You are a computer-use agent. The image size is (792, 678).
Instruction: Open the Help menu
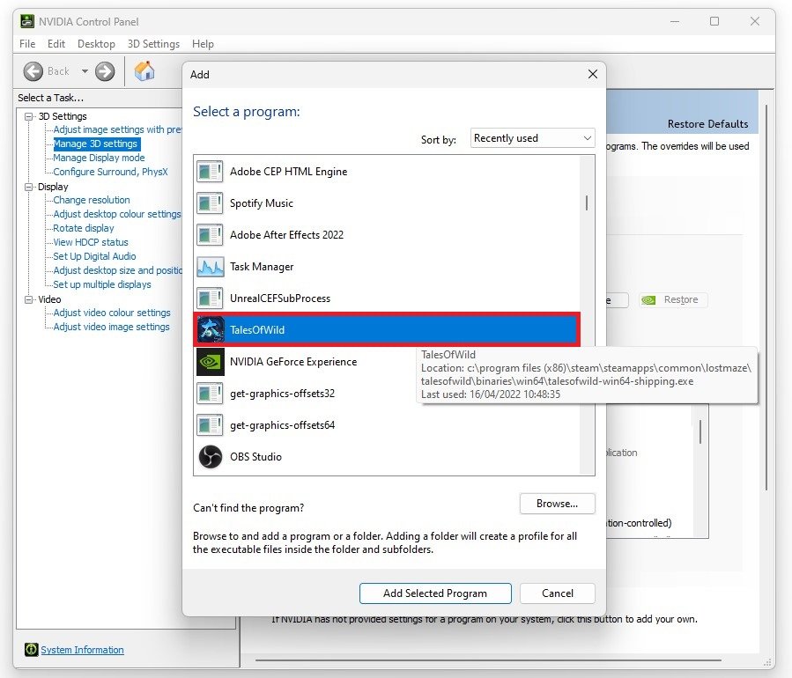pyautogui.click(x=203, y=44)
